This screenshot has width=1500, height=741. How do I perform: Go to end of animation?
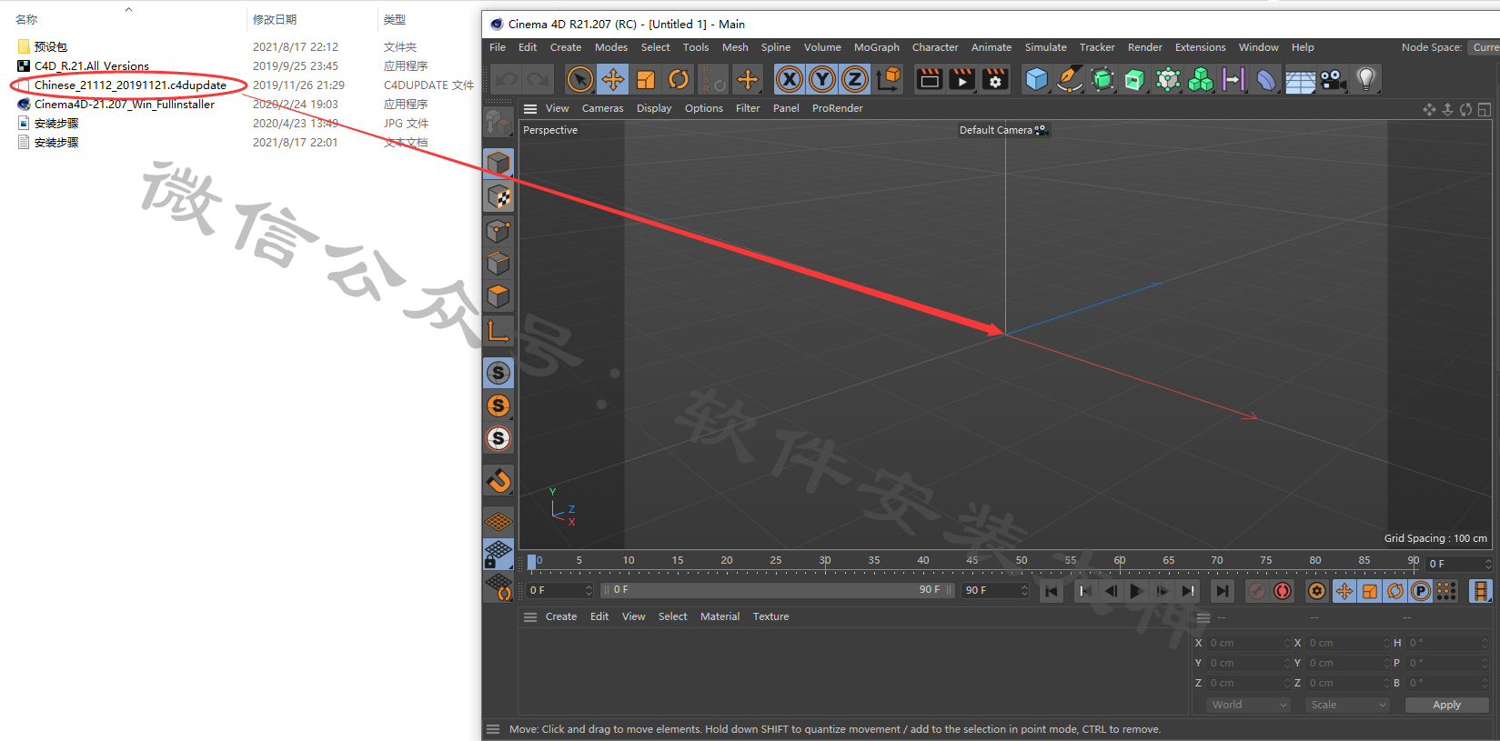1223,591
